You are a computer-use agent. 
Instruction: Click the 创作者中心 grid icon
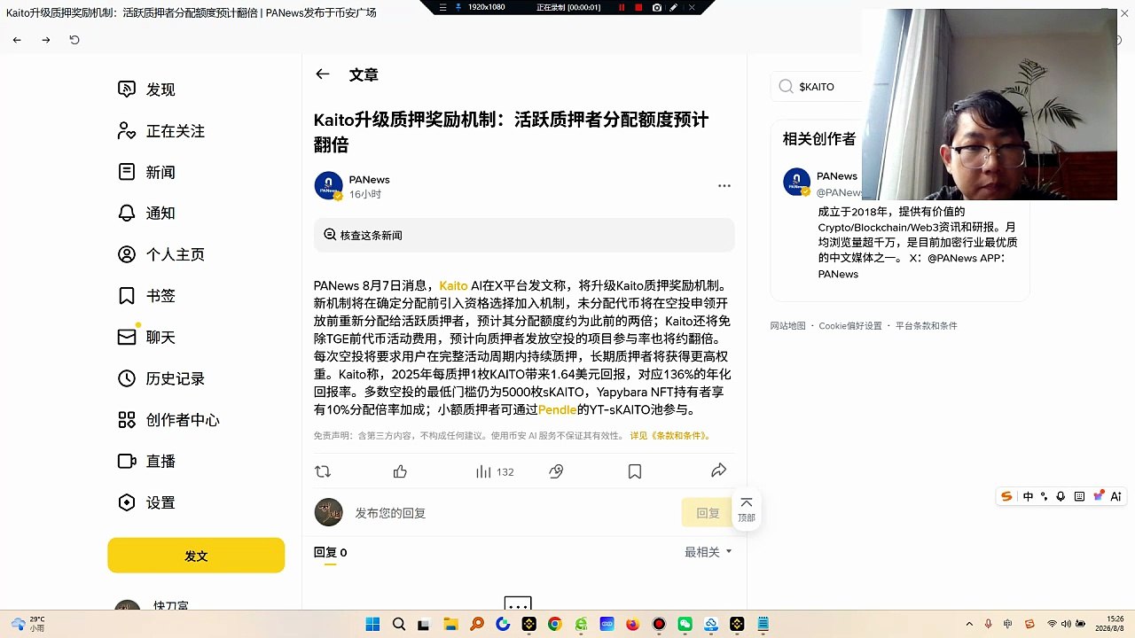click(127, 420)
